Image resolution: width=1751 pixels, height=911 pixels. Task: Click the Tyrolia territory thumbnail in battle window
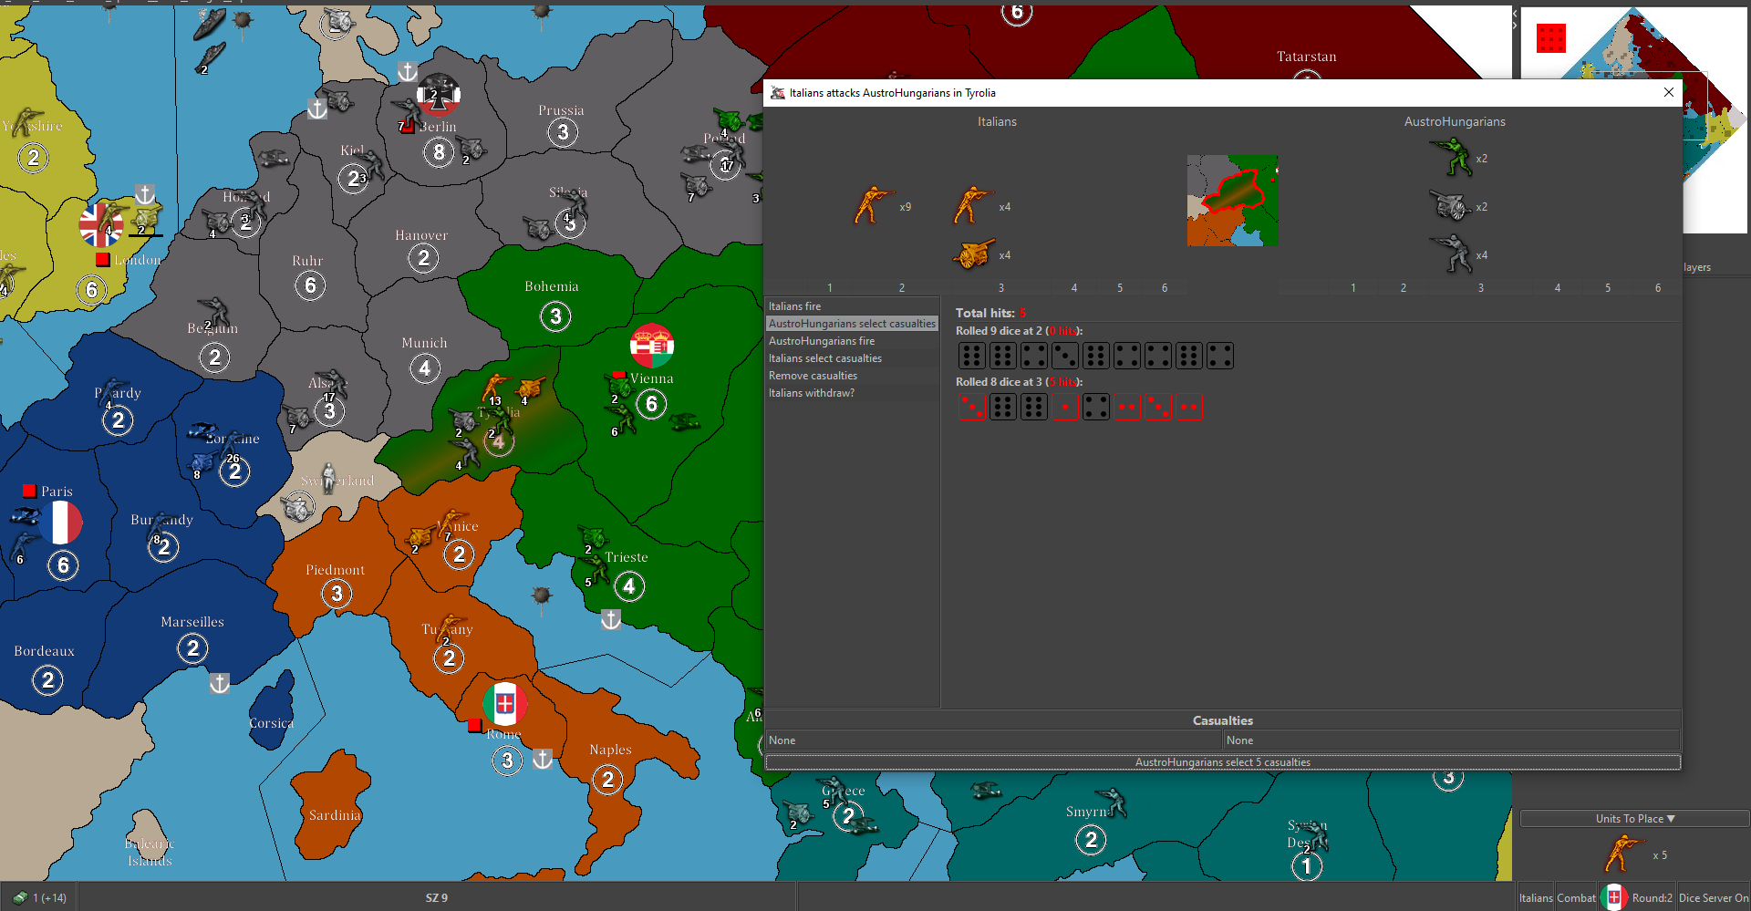(x=1232, y=201)
